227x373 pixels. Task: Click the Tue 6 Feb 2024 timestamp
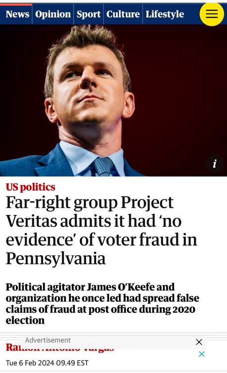pos(47,363)
